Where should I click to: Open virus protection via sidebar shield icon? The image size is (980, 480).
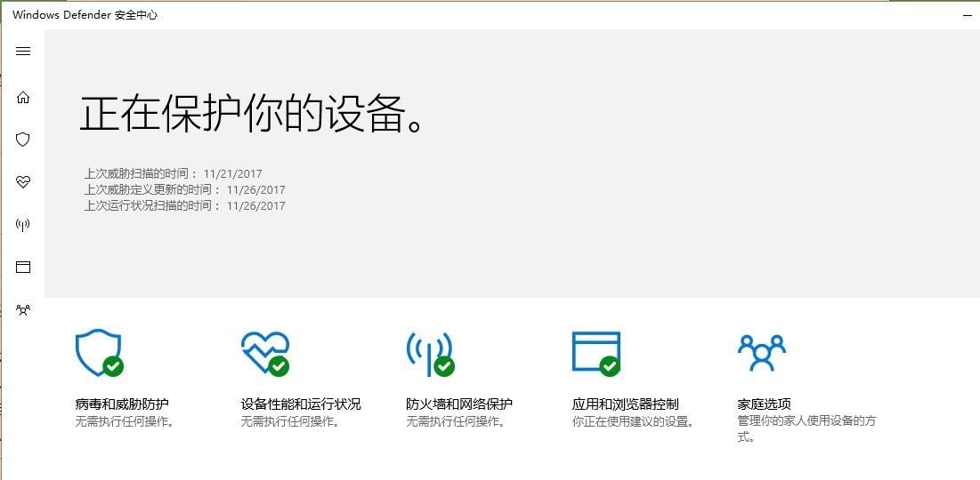pyautogui.click(x=23, y=140)
